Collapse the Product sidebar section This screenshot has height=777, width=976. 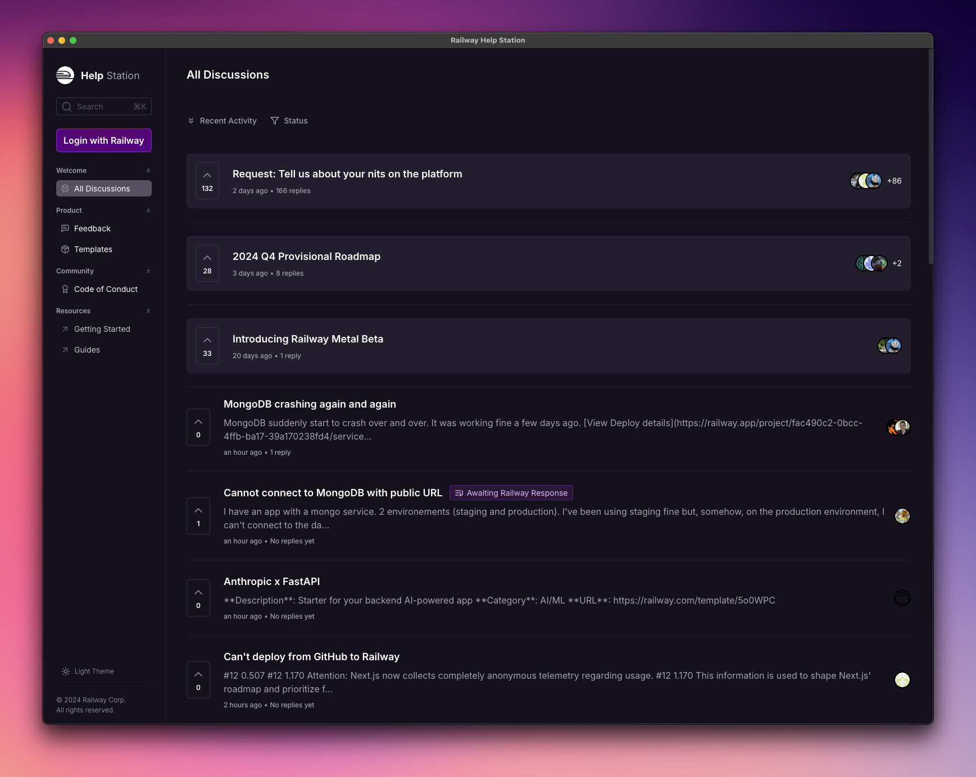pyautogui.click(x=148, y=211)
